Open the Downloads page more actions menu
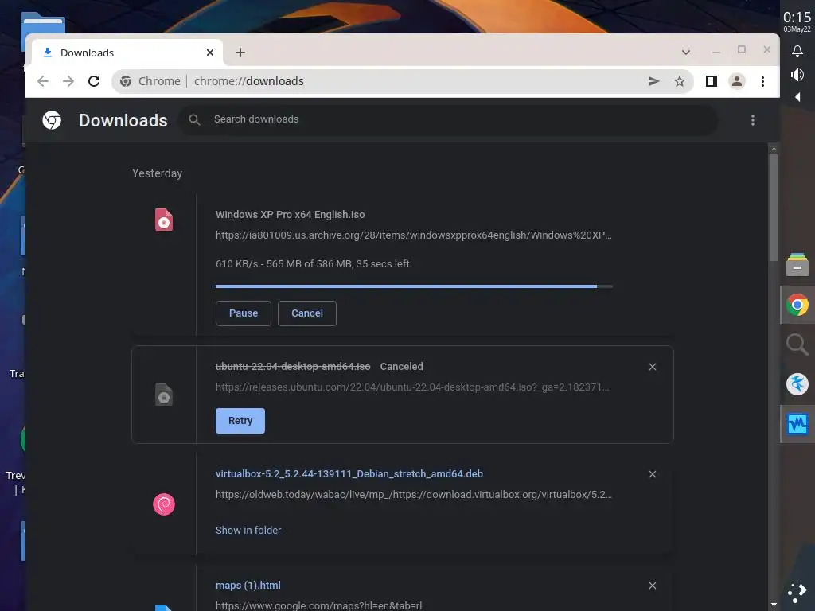The width and height of the screenshot is (815, 611). pos(753,120)
